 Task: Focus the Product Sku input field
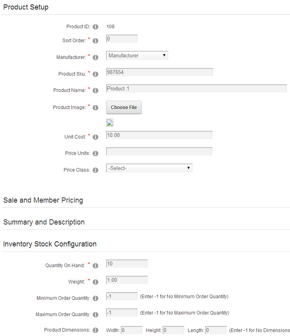tap(160, 72)
